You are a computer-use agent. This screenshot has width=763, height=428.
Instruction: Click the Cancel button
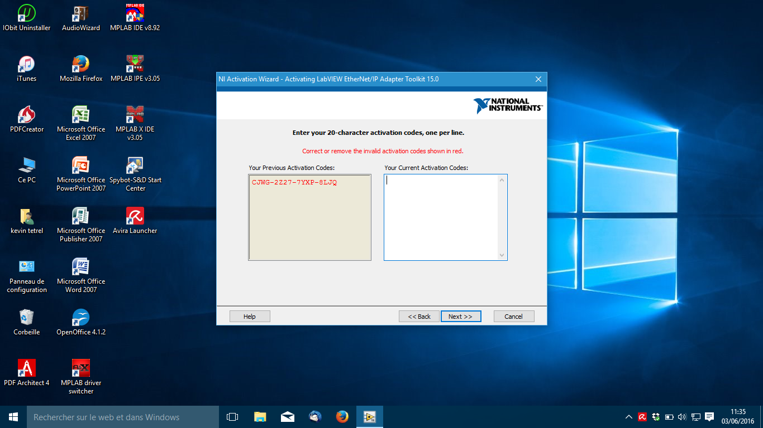(x=514, y=317)
